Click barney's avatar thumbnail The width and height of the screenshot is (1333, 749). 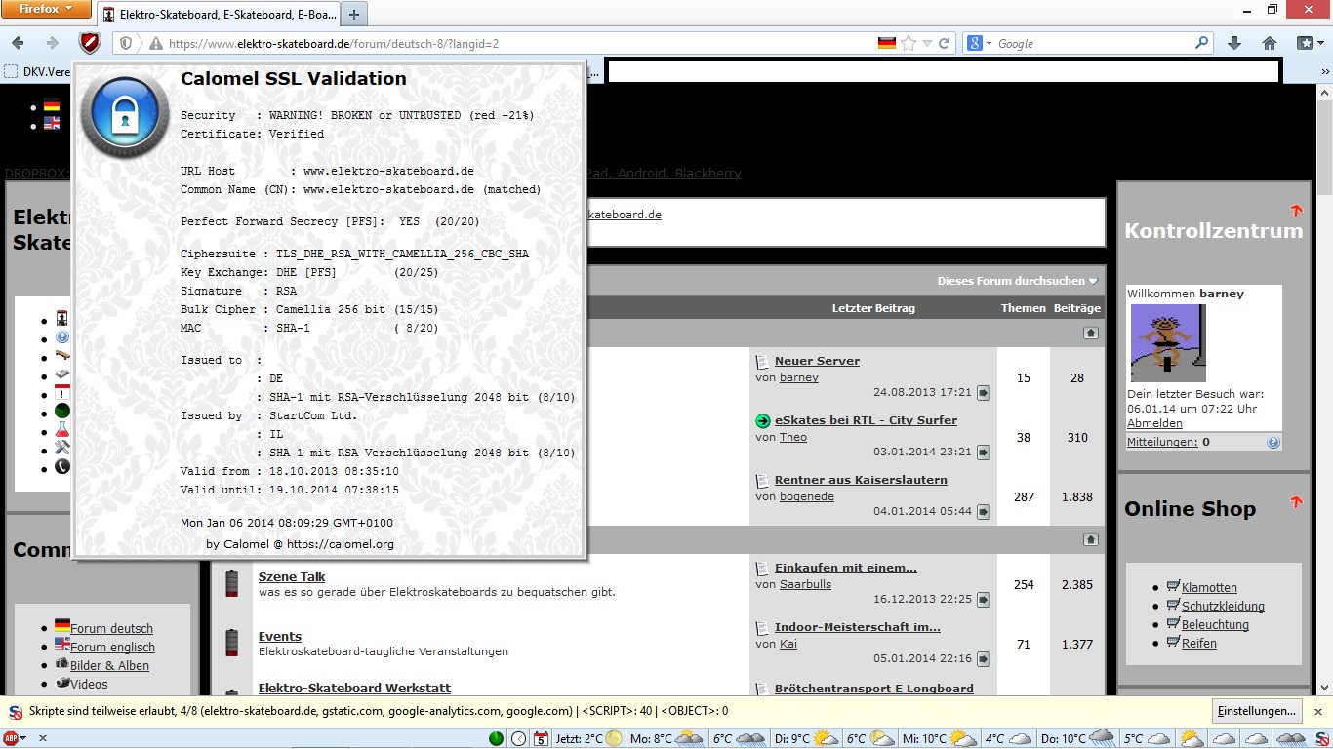tap(1168, 343)
